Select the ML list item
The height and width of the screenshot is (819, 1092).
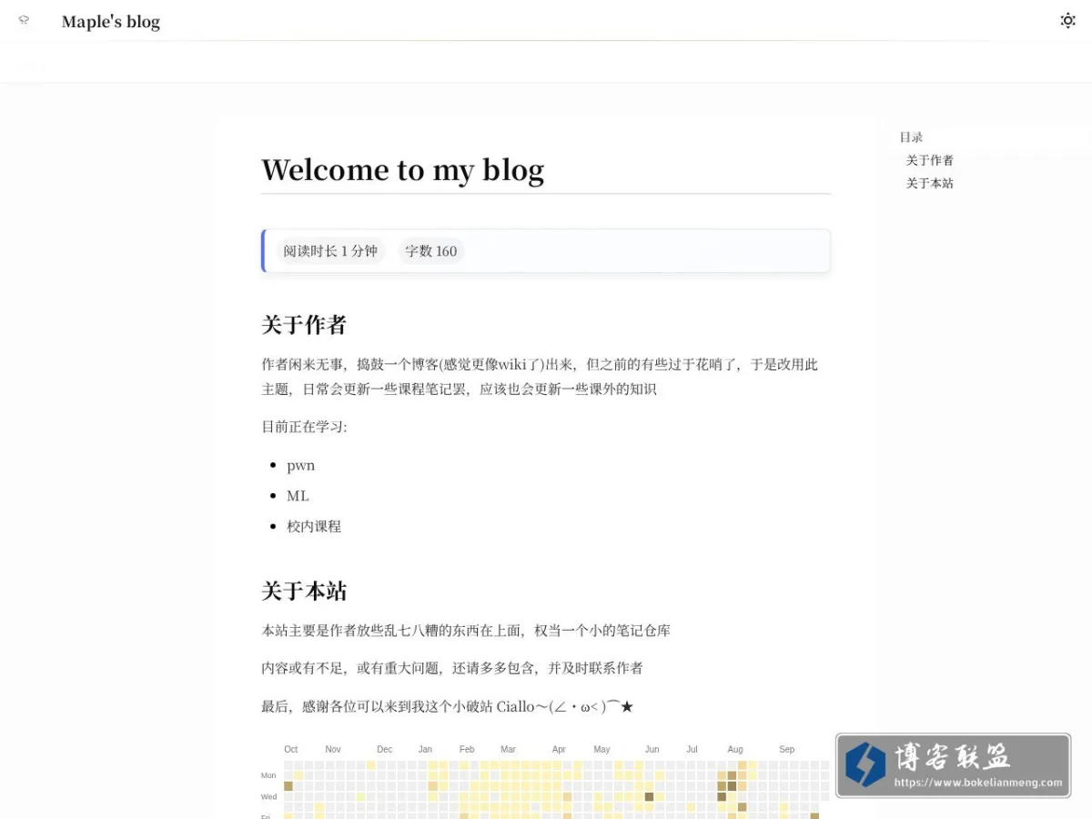[x=298, y=496]
